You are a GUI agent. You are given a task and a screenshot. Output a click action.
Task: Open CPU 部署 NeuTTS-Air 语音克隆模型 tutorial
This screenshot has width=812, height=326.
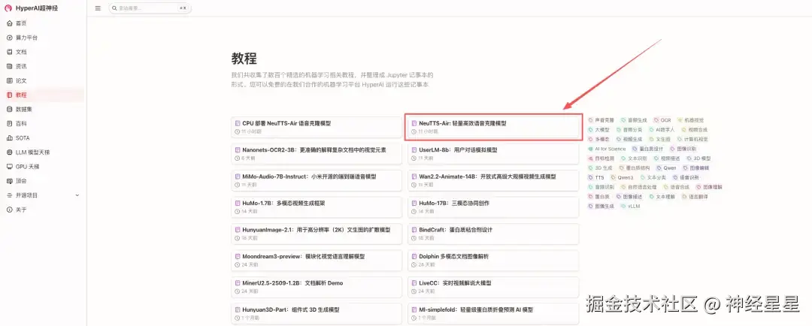click(x=317, y=127)
